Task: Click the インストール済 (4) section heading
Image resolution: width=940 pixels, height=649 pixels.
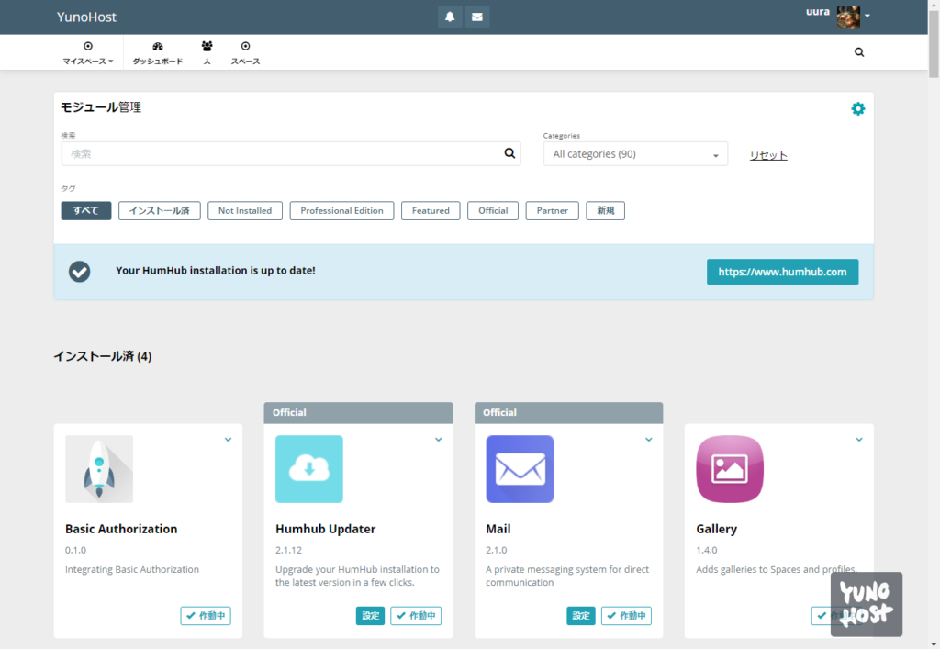Action: click(103, 356)
